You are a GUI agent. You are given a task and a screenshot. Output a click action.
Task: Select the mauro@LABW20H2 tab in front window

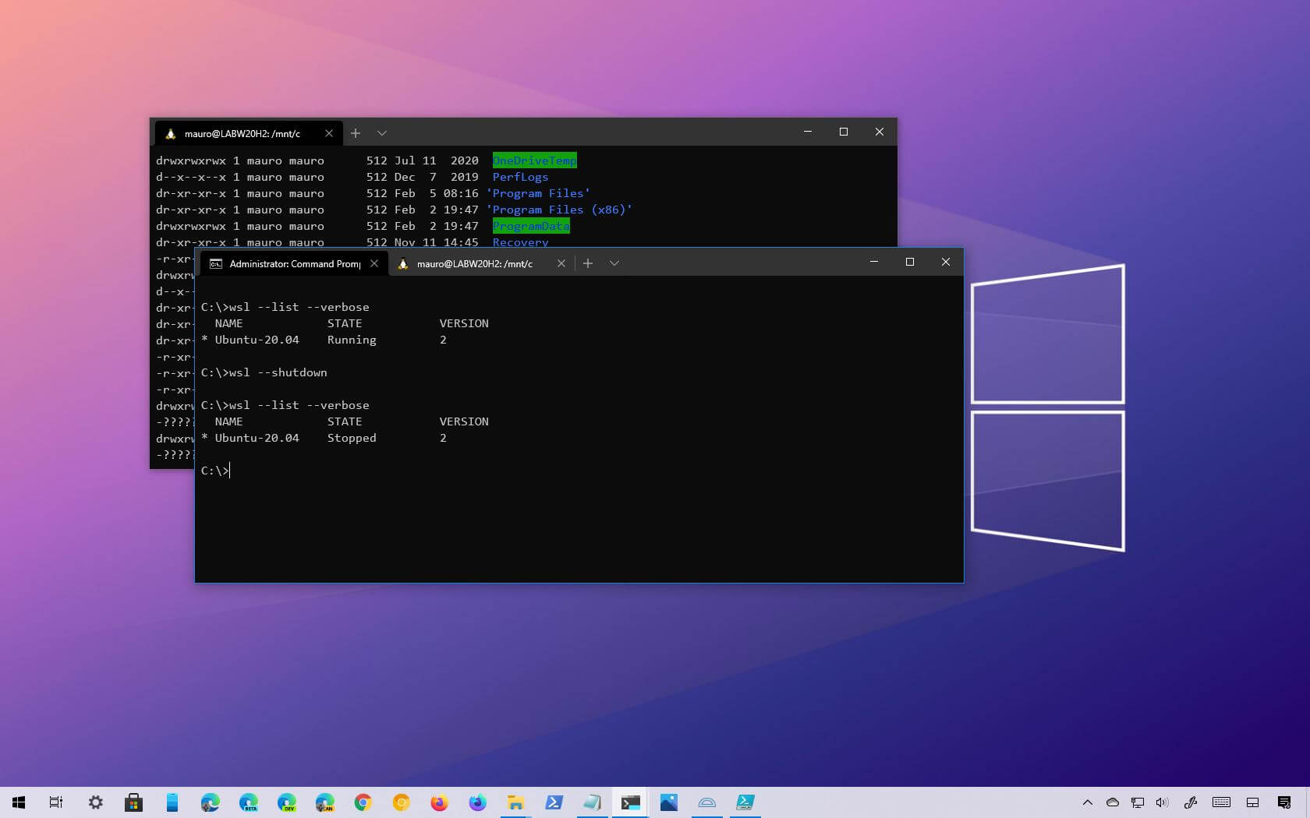point(474,263)
